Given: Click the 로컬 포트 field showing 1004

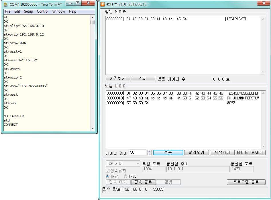Looking at the screenshot, I should pos(154,169).
